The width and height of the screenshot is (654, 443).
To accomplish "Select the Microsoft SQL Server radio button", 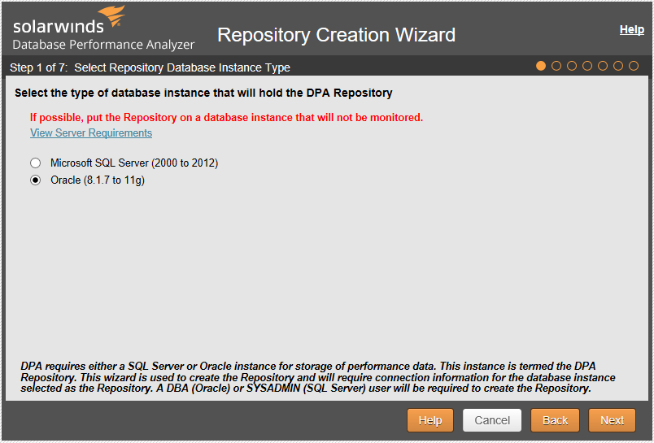I will [36, 163].
